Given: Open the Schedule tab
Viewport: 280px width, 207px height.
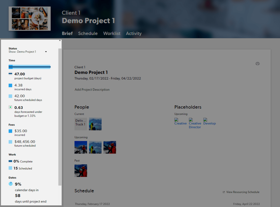Looking at the screenshot, I should pyautogui.click(x=88, y=33).
